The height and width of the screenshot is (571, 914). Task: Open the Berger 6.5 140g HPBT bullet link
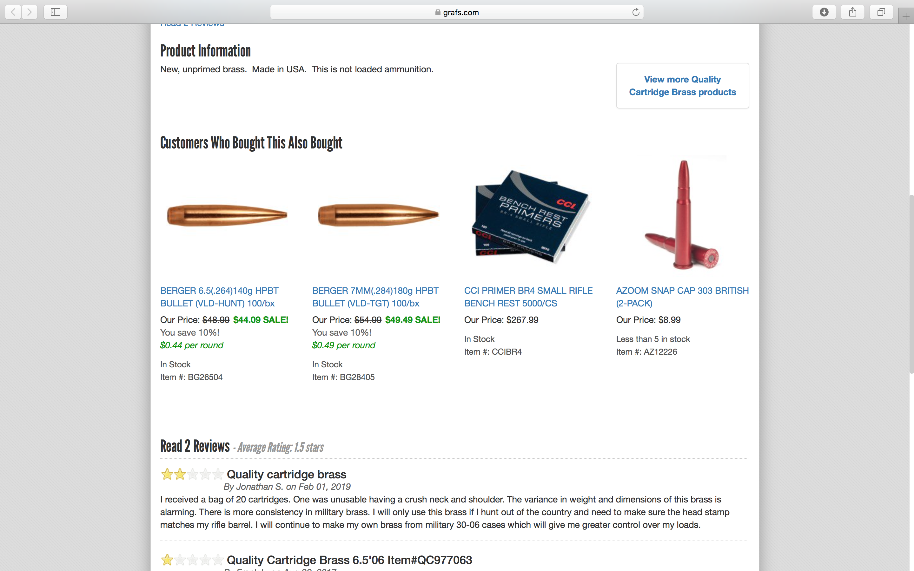(x=219, y=297)
